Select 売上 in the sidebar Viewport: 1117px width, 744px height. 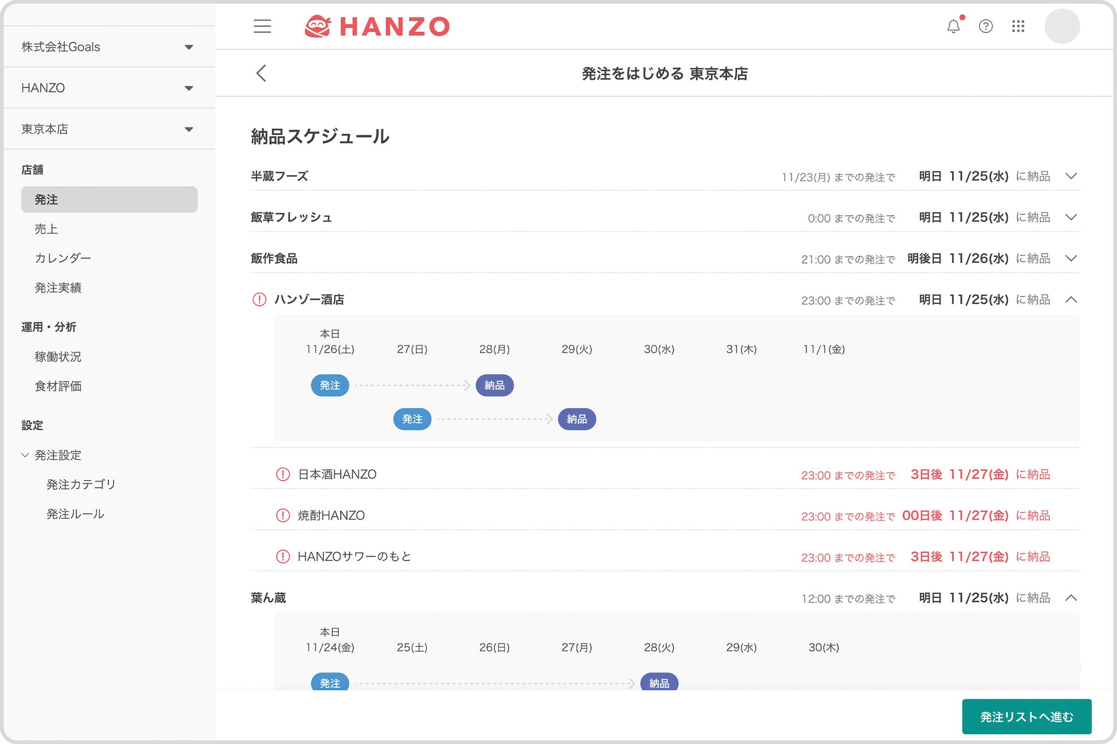tap(46, 229)
